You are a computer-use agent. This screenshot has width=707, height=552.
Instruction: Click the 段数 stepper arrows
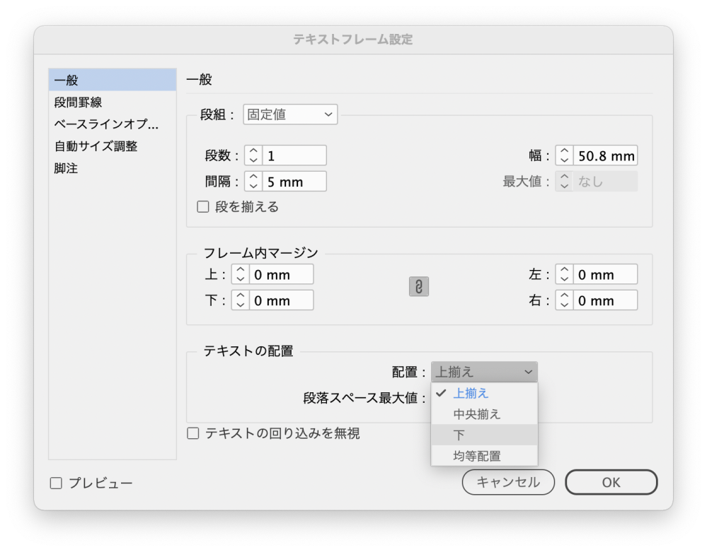[253, 155]
